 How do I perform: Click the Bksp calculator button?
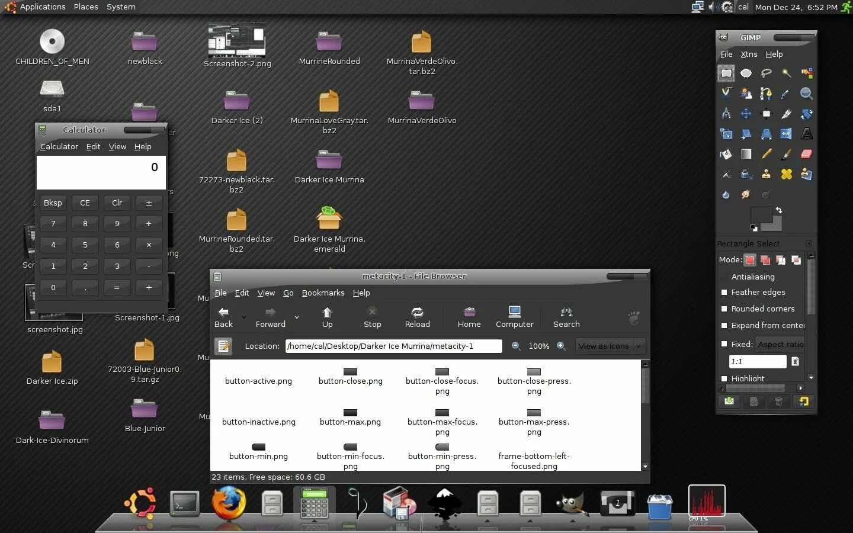click(x=53, y=203)
